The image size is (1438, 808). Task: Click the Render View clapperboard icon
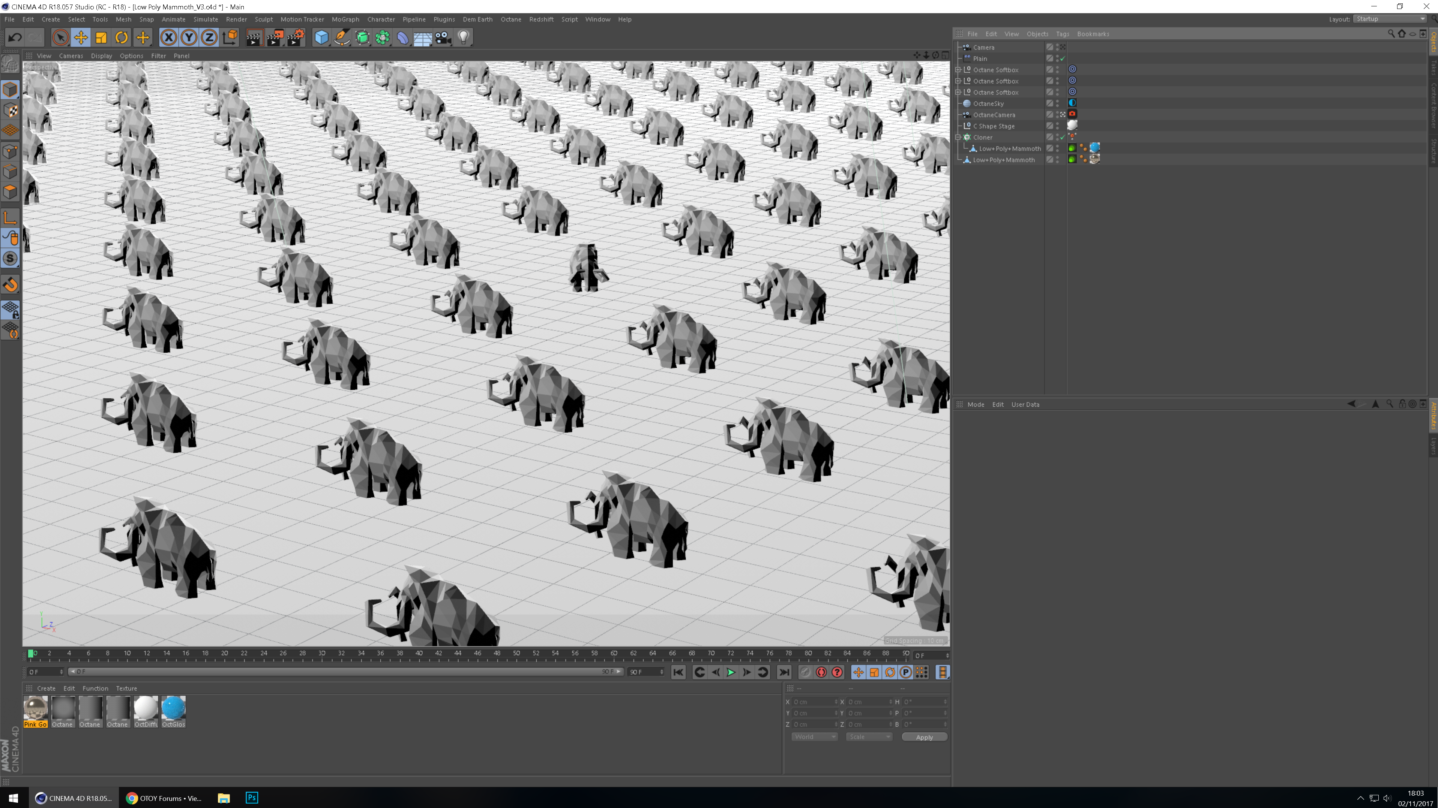[254, 37]
